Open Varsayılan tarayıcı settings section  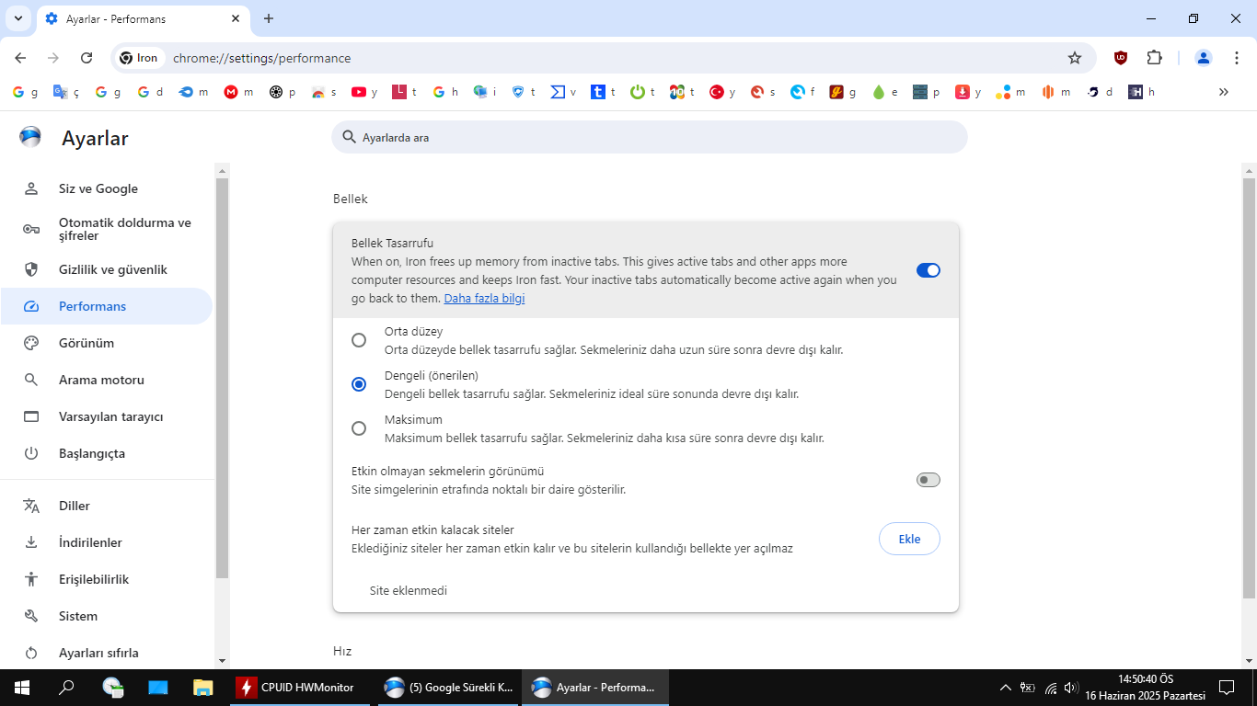tap(107, 416)
